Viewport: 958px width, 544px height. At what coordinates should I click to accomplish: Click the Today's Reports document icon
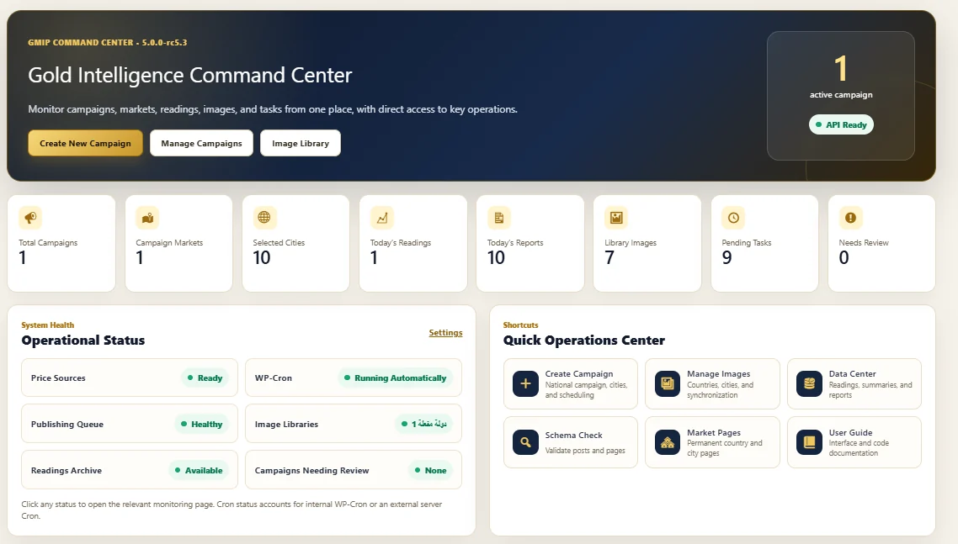pos(498,218)
